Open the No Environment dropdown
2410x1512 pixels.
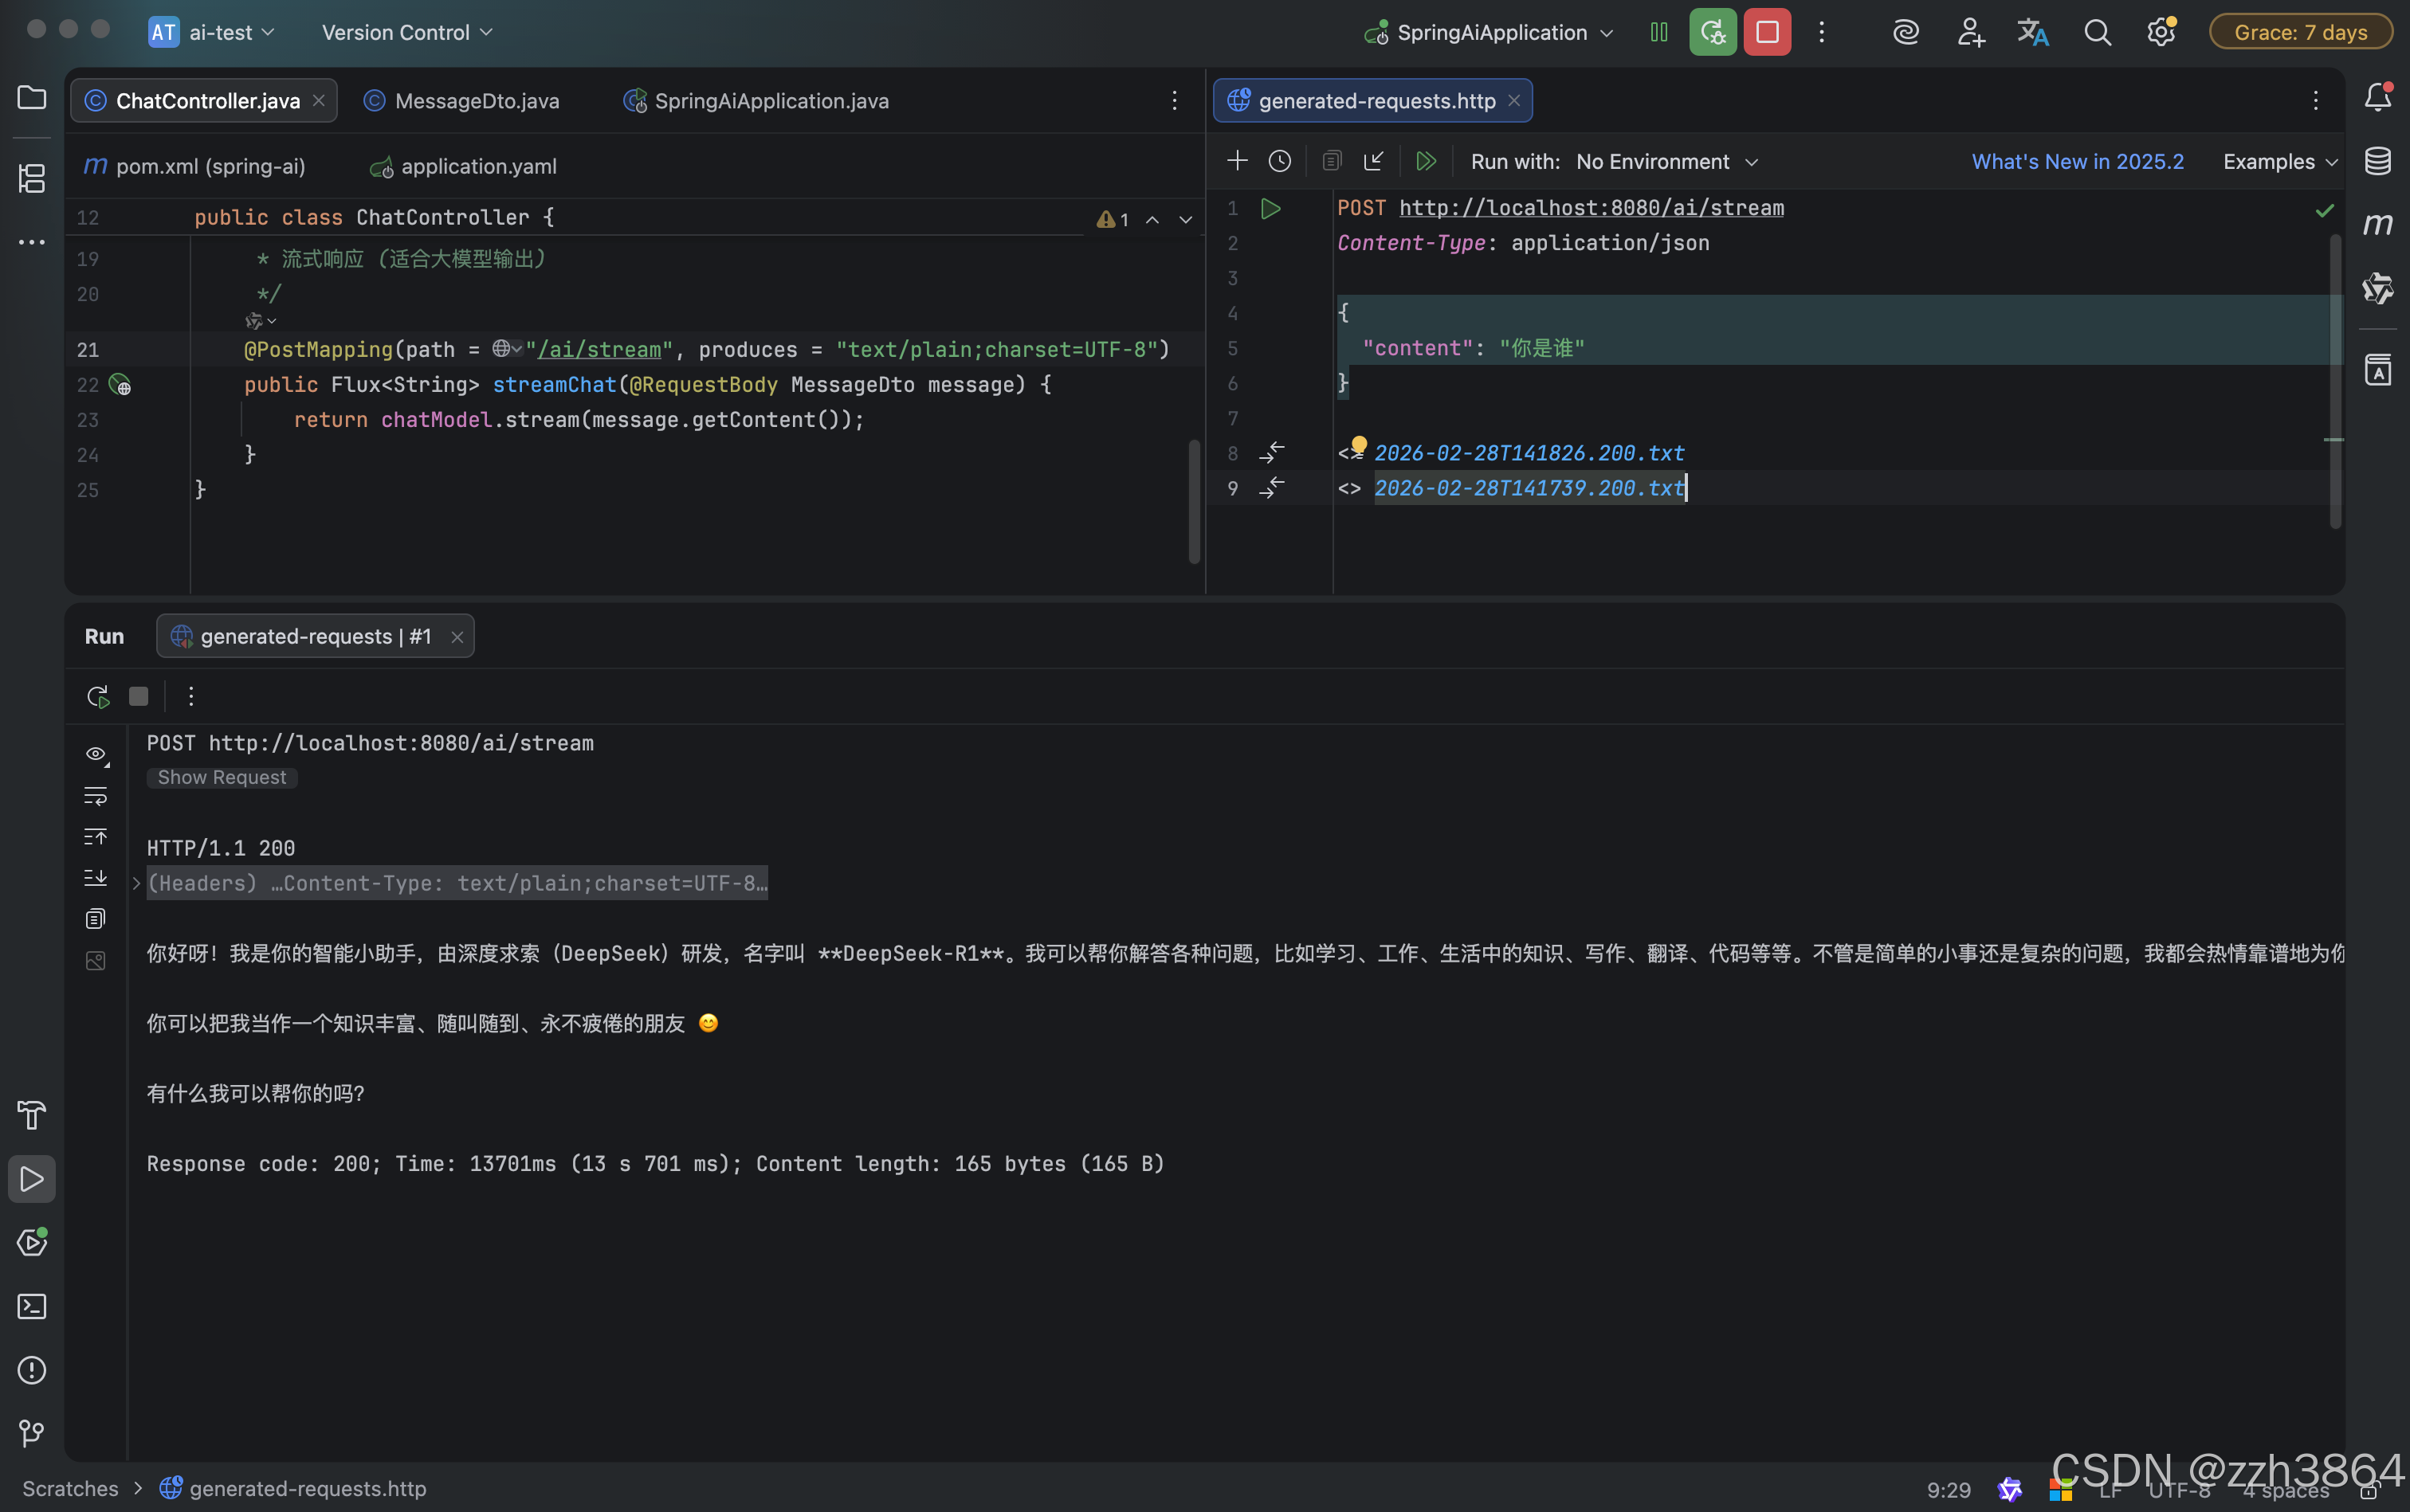(1666, 162)
